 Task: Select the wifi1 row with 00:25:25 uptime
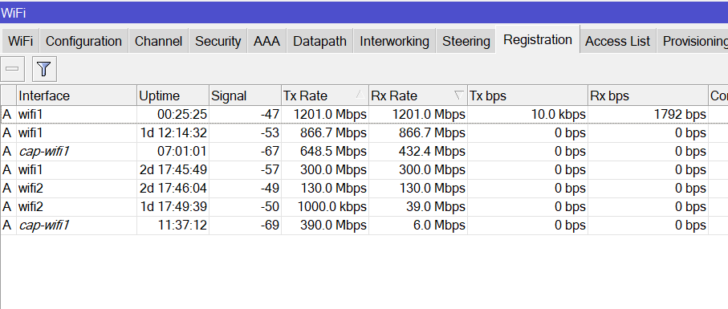click(x=364, y=114)
